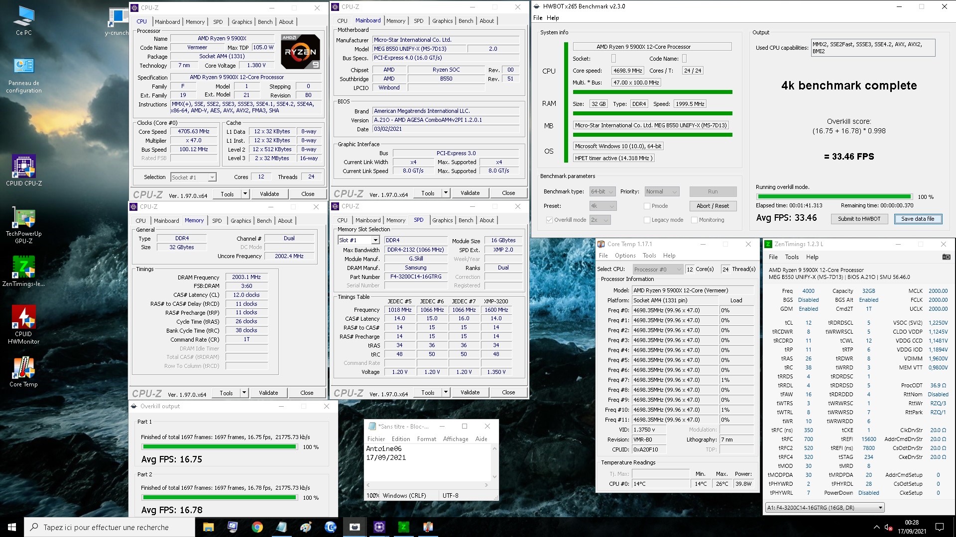Open the Slot #1 memory slot dropdown

tap(358, 240)
